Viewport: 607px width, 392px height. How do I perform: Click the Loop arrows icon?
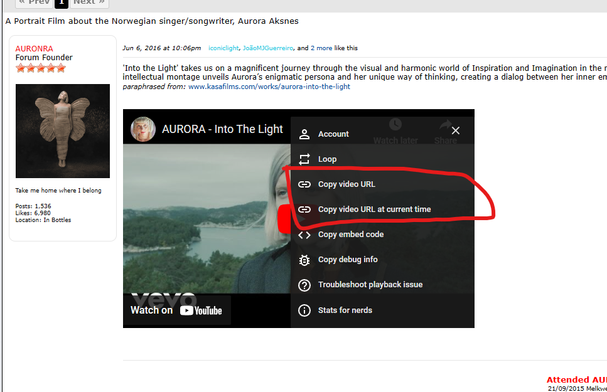coord(304,159)
